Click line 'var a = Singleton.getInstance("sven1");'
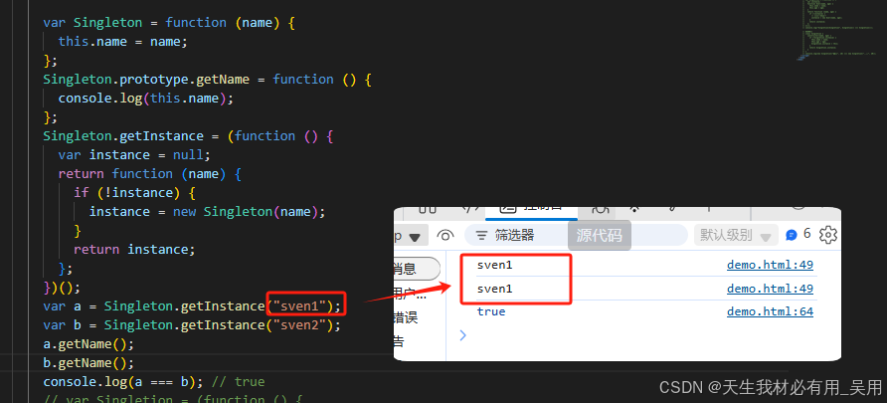 192,306
